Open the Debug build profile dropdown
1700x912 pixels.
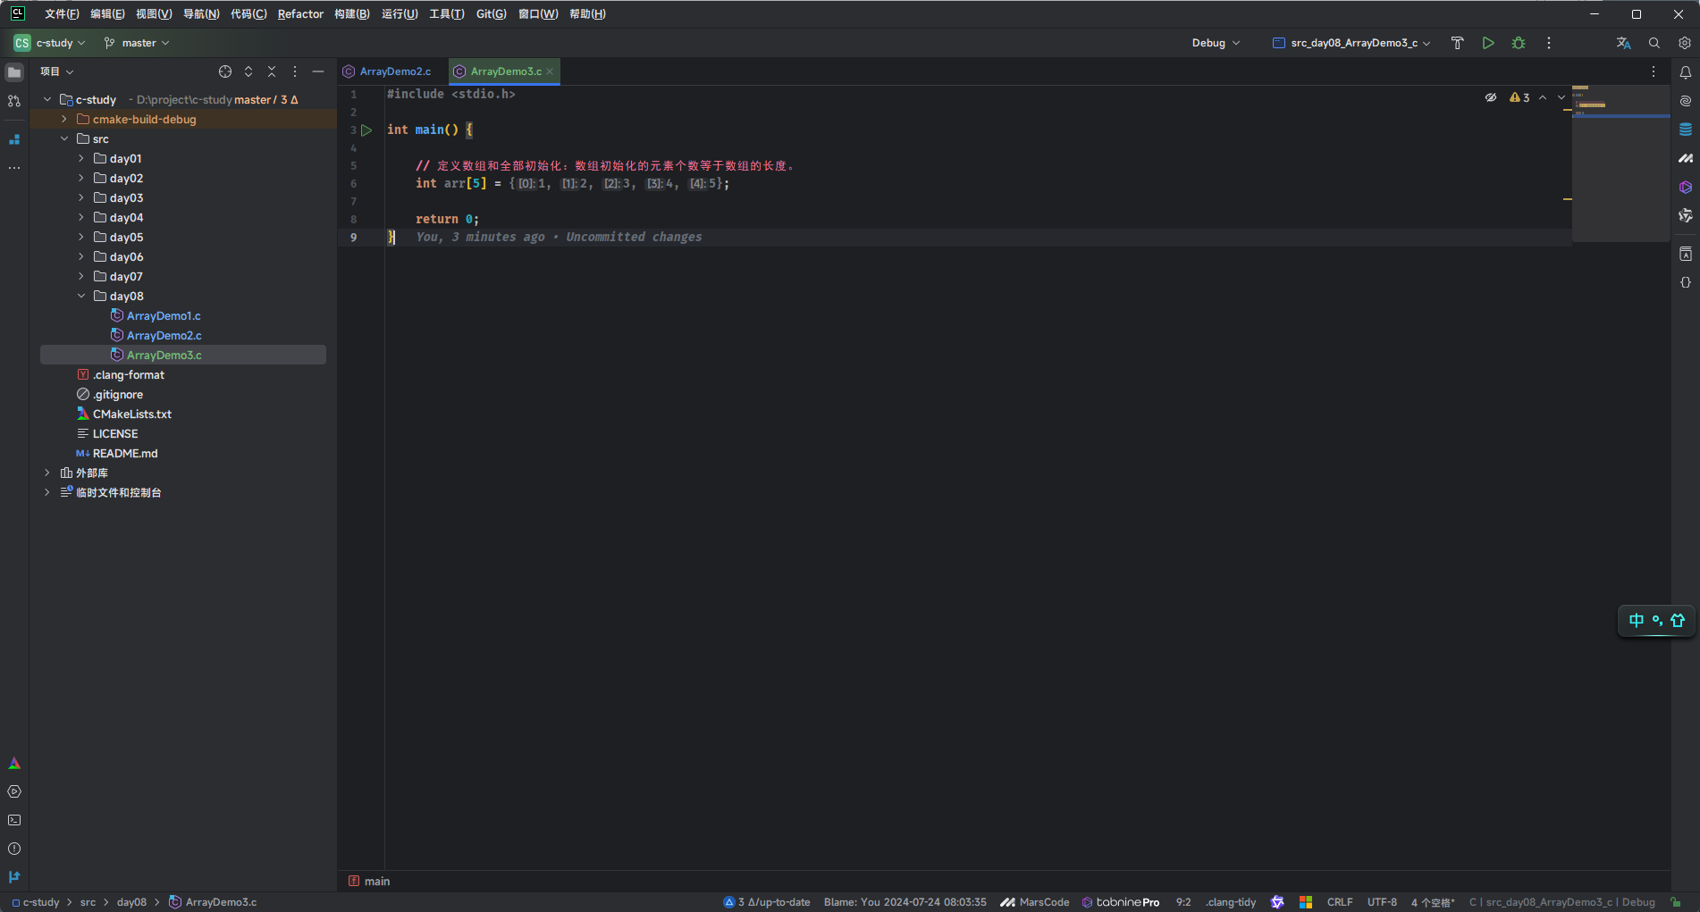[x=1216, y=43]
